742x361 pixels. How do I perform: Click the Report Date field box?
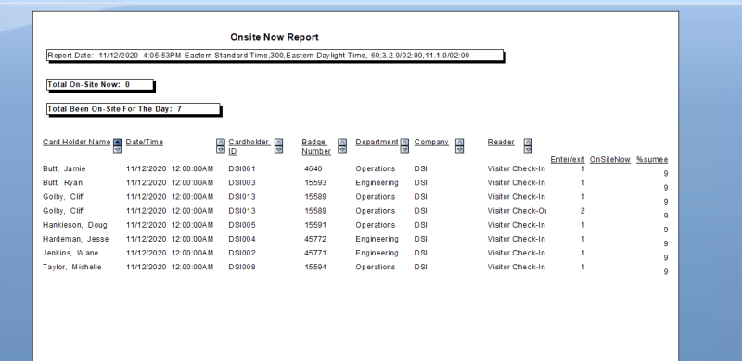pos(275,56)
